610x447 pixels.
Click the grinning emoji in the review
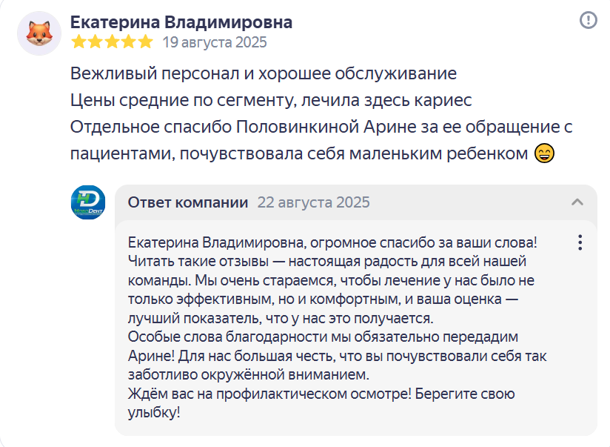tap(544, 153)
